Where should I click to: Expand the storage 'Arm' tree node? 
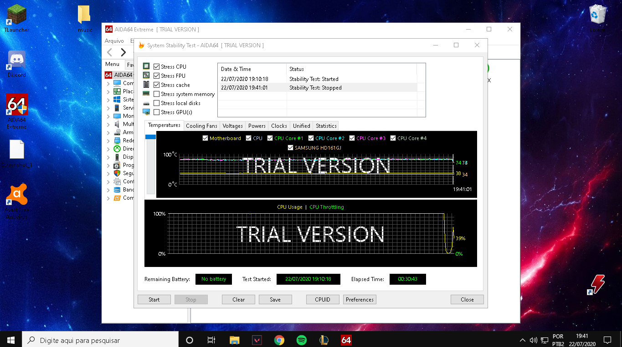point(108,133)
